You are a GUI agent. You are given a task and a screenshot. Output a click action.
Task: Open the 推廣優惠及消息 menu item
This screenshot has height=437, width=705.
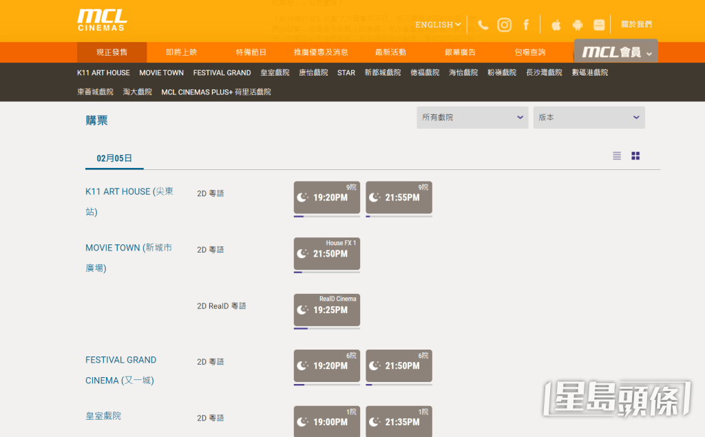tap(321, 52)
